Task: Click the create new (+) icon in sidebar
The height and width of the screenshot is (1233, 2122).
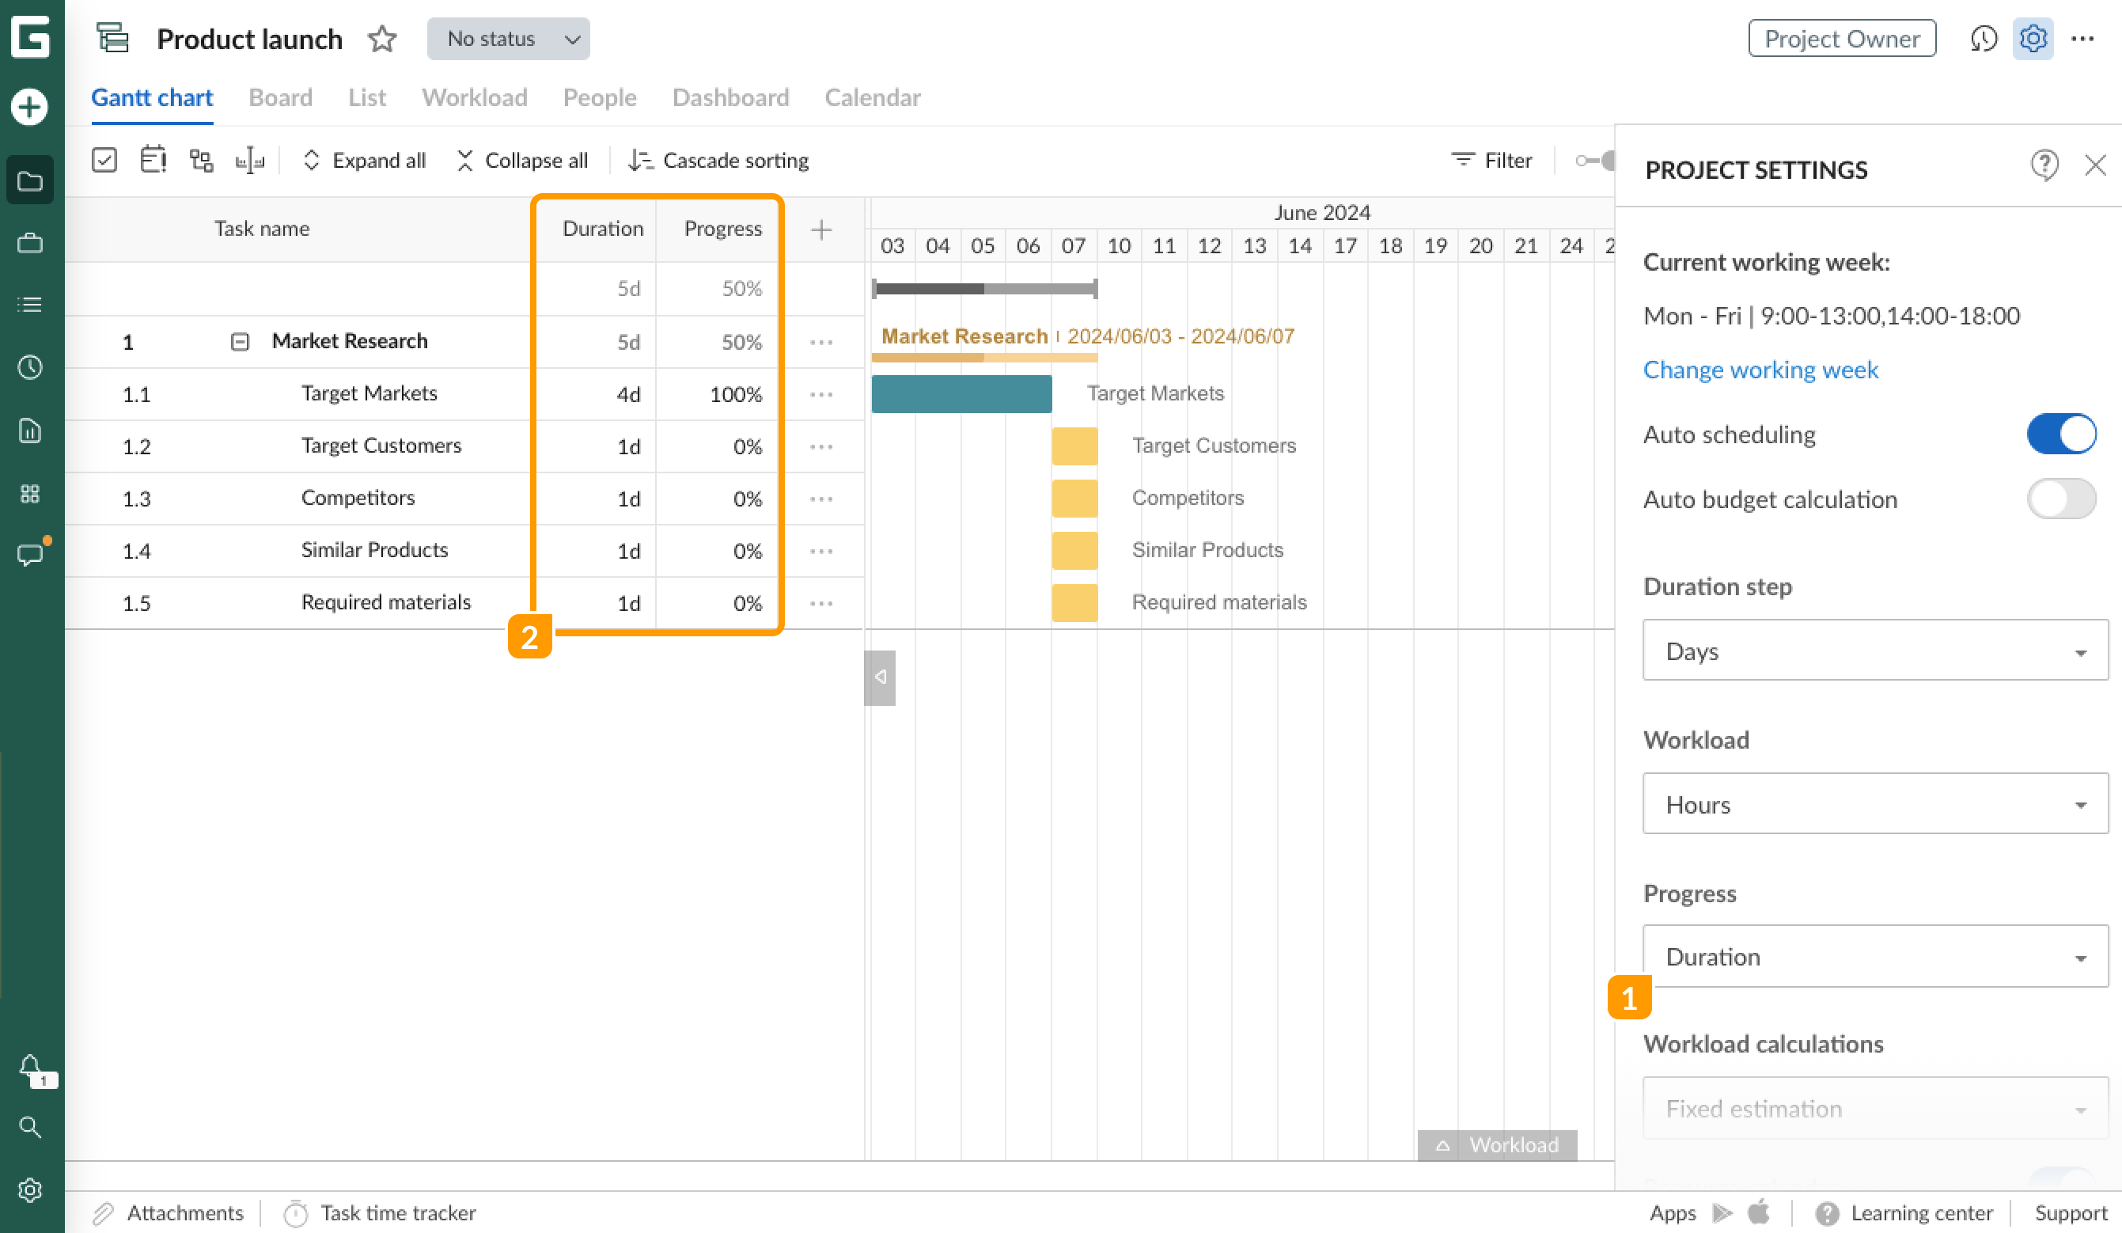Action: click(30, 107)
